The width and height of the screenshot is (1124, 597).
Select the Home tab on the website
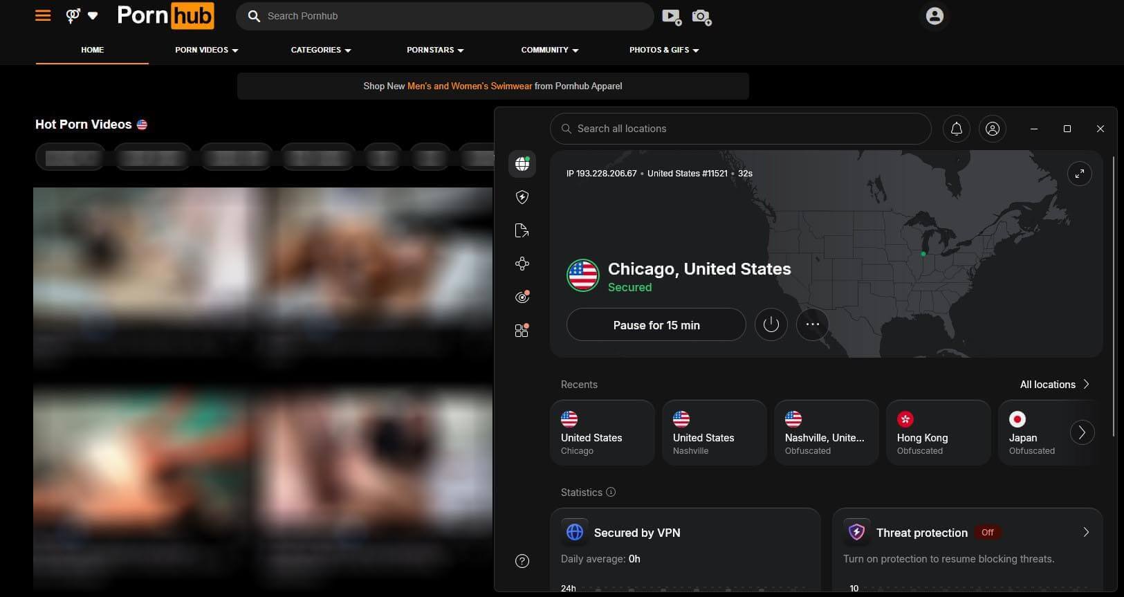pos(92,50)
